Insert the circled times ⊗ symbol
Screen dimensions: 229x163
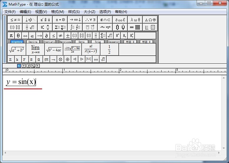[60, 59]
